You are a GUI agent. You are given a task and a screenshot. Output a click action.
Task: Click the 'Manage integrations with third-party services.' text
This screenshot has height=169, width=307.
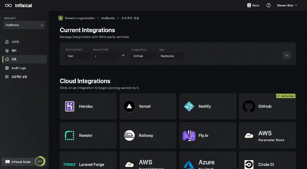pos(95,37)
